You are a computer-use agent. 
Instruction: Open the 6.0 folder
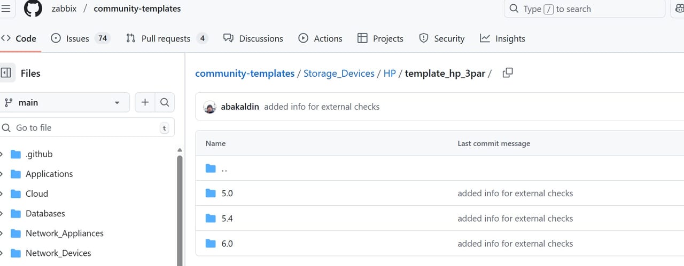[x=227, y=244]
